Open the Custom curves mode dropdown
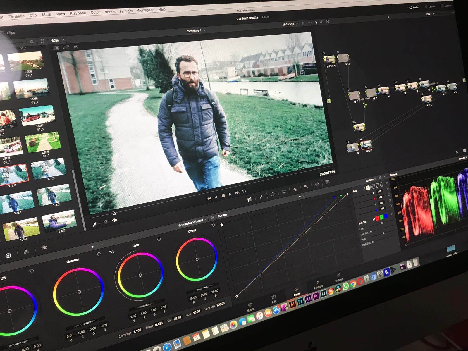The width and height of the screenshot is (468, 351). [x=371, y=180]
